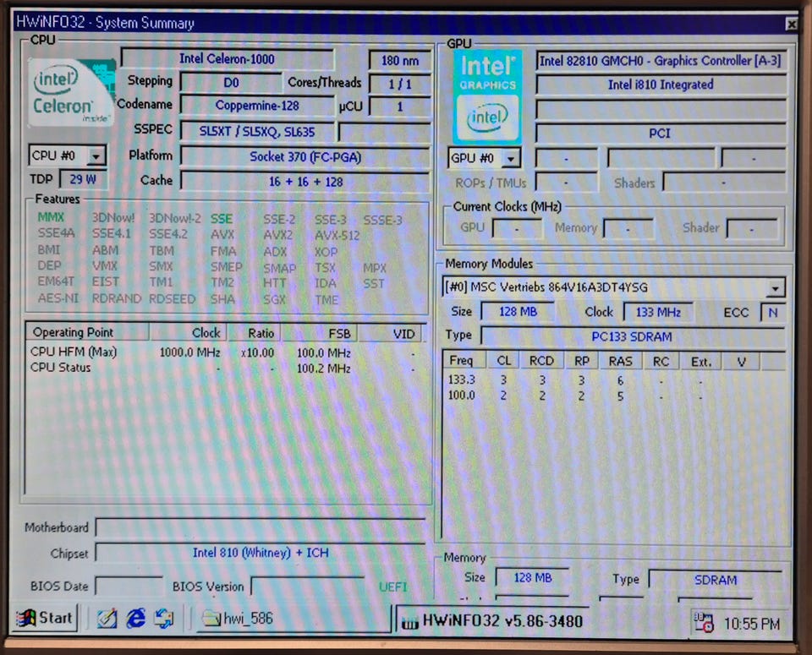Image resolution: width=812 pixels, height=655 pixels.
Task: Click the MMX feature label
Action: click(x=51, y=217)
